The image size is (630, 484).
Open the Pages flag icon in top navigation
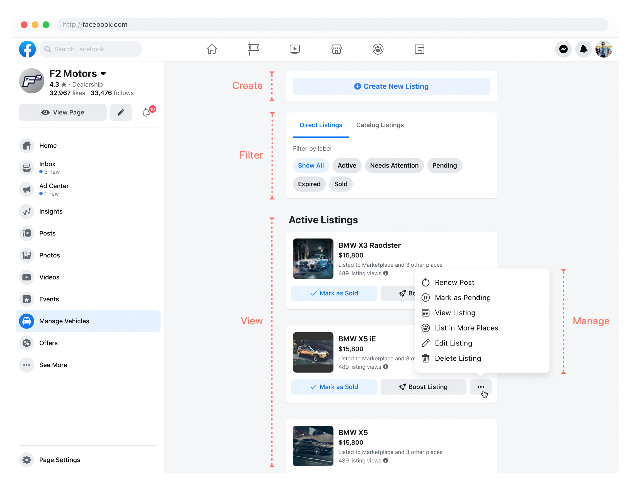(253, 49)
